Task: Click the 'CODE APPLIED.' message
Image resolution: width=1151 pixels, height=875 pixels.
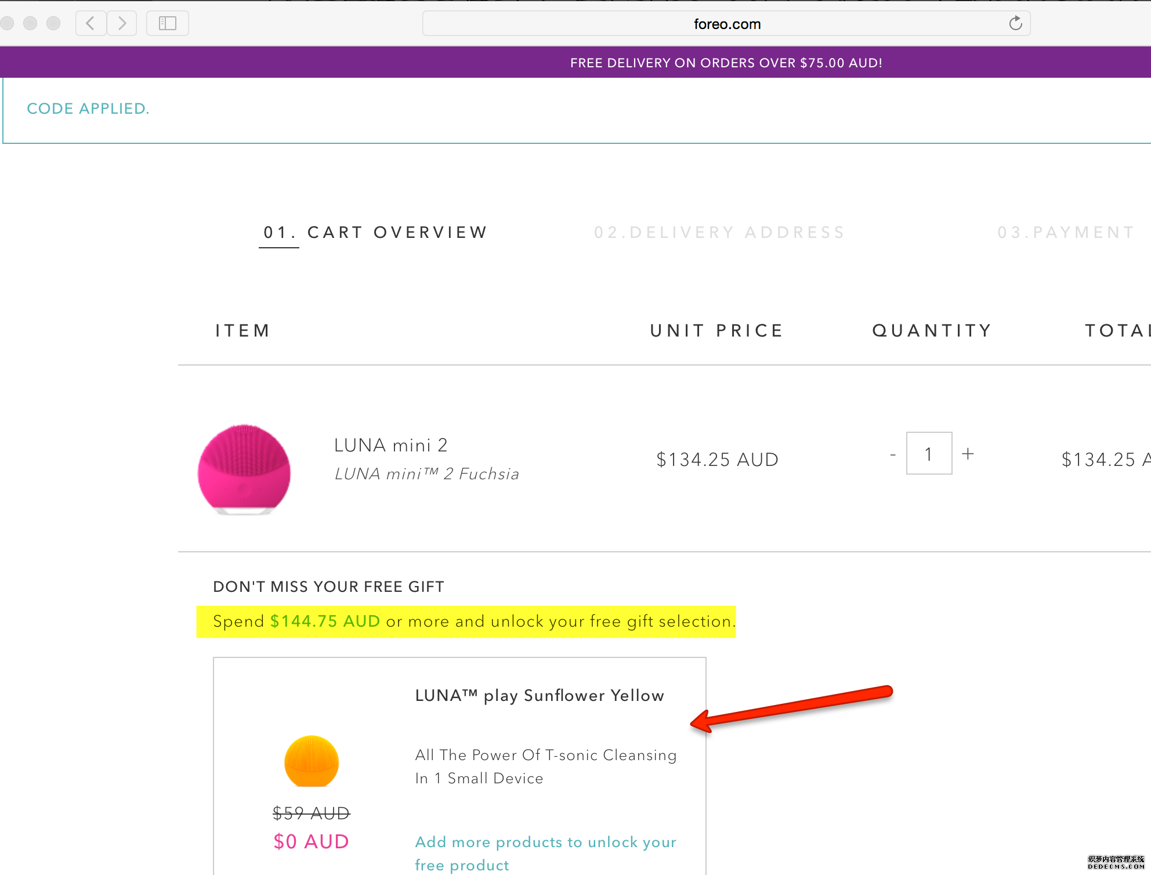Action: (88, 109)
